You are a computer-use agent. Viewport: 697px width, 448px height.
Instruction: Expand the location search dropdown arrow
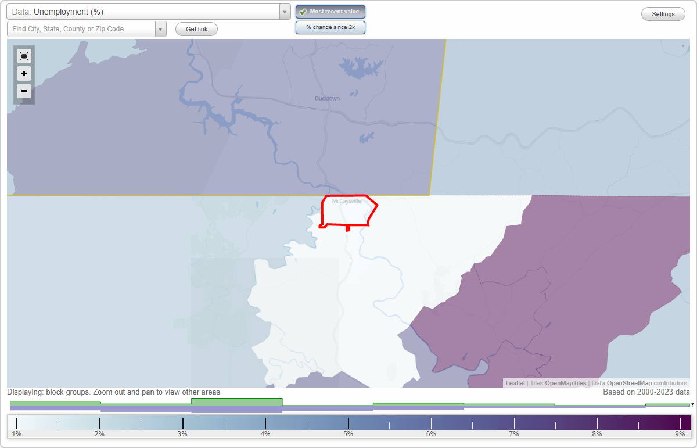161,28
